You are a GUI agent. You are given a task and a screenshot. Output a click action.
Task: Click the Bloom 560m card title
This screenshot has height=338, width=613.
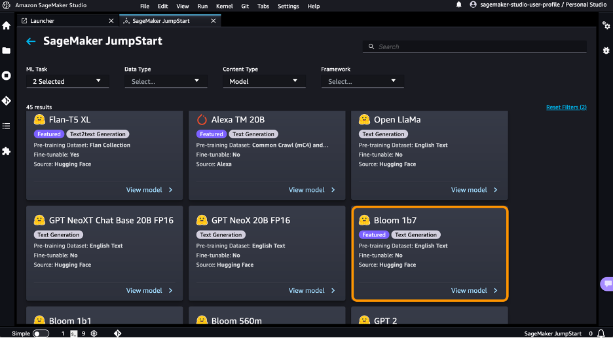click(x=236, y=321)
